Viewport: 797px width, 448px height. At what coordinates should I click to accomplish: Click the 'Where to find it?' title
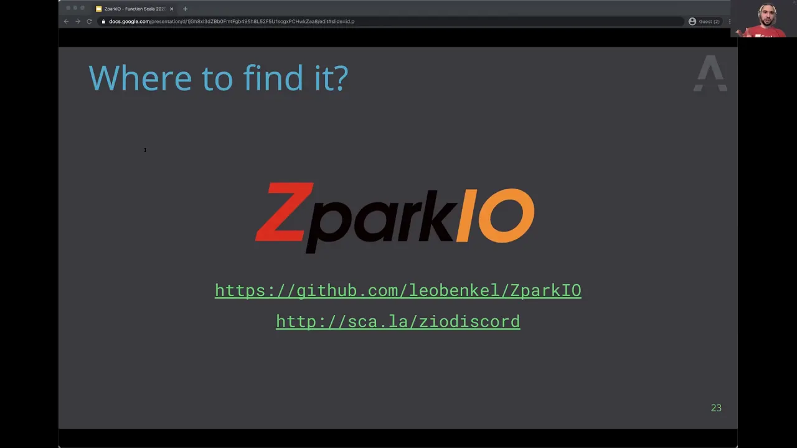pos(218,78)
